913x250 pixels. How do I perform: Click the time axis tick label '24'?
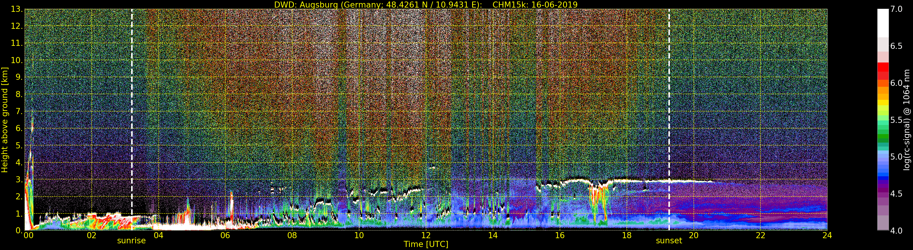pos(827,235)
